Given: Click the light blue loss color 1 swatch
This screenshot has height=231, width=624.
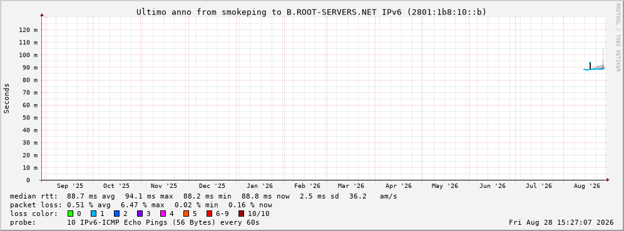Looking at the screenshot, I should pyautogui.click(x=93, y=214).
